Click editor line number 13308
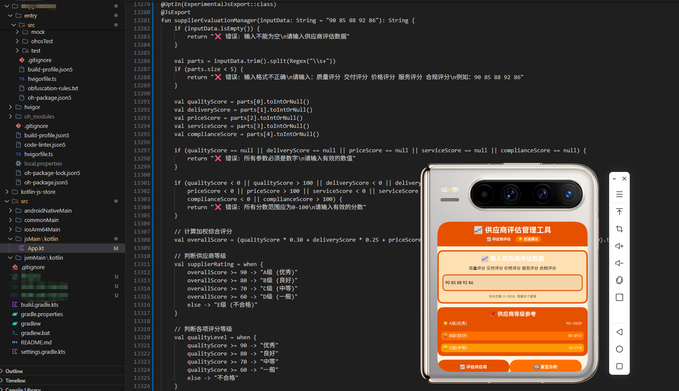 [142, 240]
